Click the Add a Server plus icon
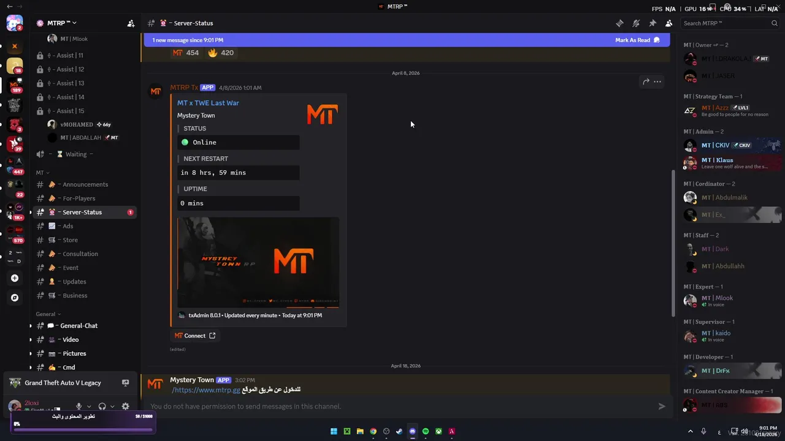The height and width of the screenshot is (441, 785). click(15, 278)
